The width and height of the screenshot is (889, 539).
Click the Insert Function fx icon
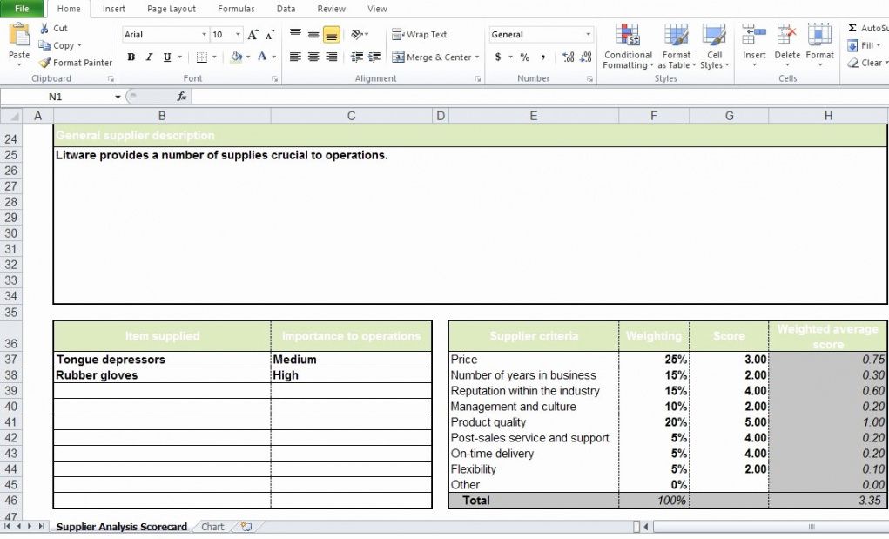coord(181,97)
